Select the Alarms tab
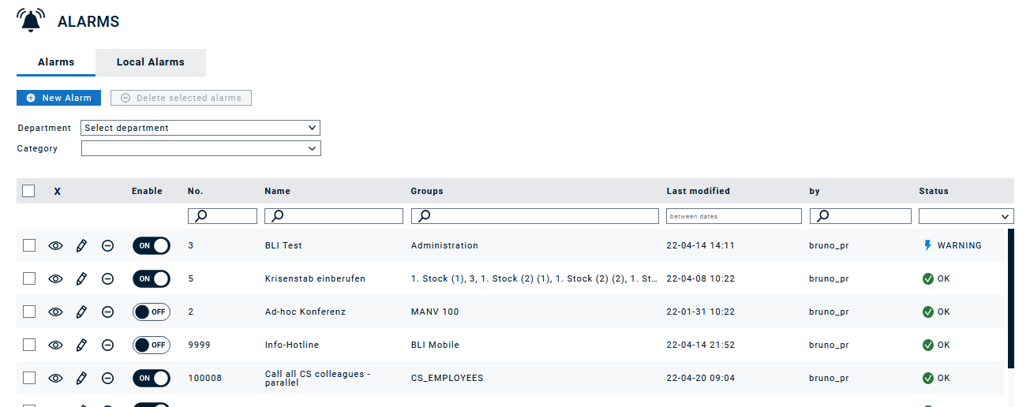Image resolution: width=1030 pixels, height=407 pixels. pos(56,62)
